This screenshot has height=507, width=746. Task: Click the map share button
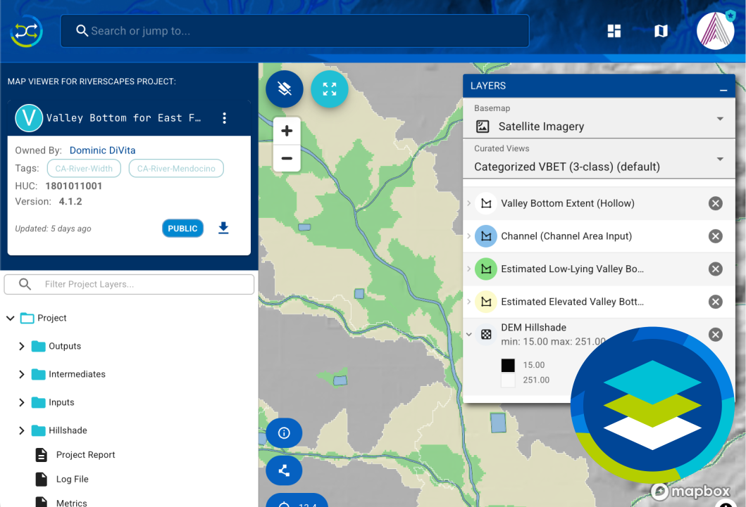tap(284, 471)
